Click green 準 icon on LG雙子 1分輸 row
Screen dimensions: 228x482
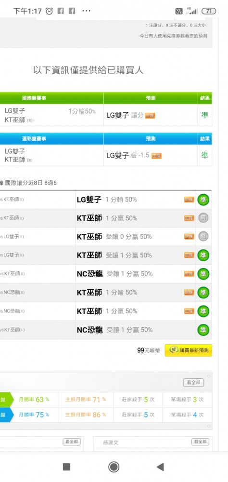[203, 200]
